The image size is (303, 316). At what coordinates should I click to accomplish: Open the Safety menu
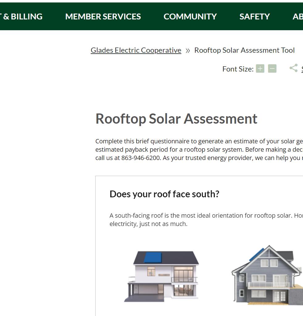(255, 17)
